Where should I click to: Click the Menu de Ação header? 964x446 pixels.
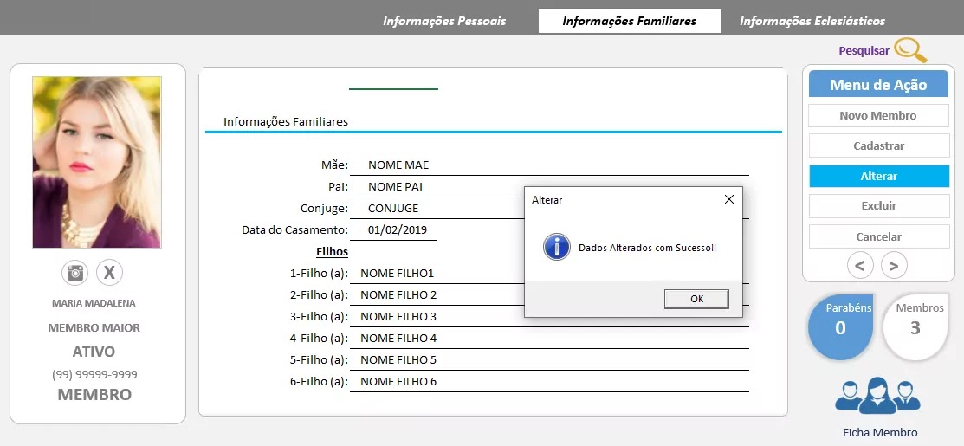878,85
